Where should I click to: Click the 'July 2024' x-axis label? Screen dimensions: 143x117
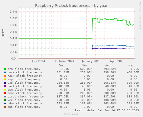coord(38,61)
